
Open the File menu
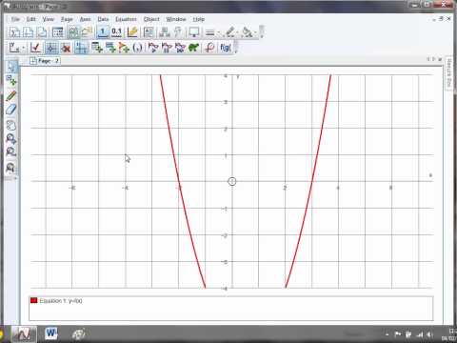pos(15,19)
